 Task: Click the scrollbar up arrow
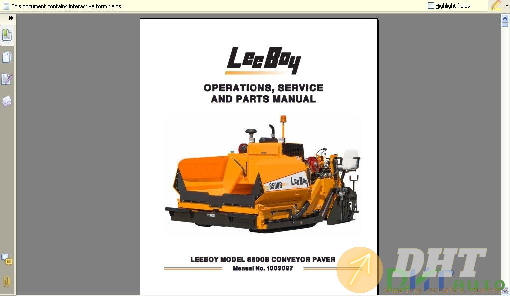click(505, 18)
